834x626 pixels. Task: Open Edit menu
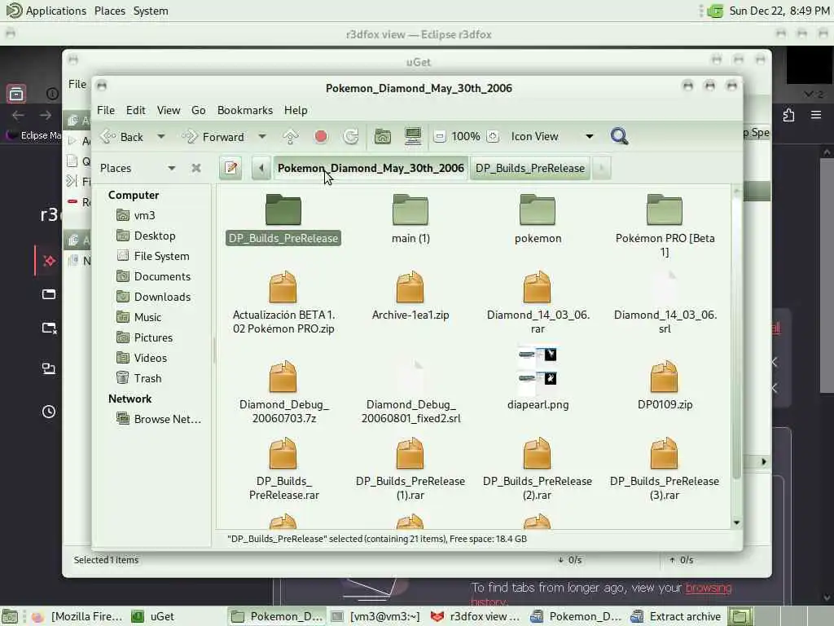point(136,110)
